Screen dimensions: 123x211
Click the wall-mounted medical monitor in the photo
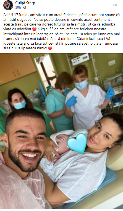click(x=80, y=59)
